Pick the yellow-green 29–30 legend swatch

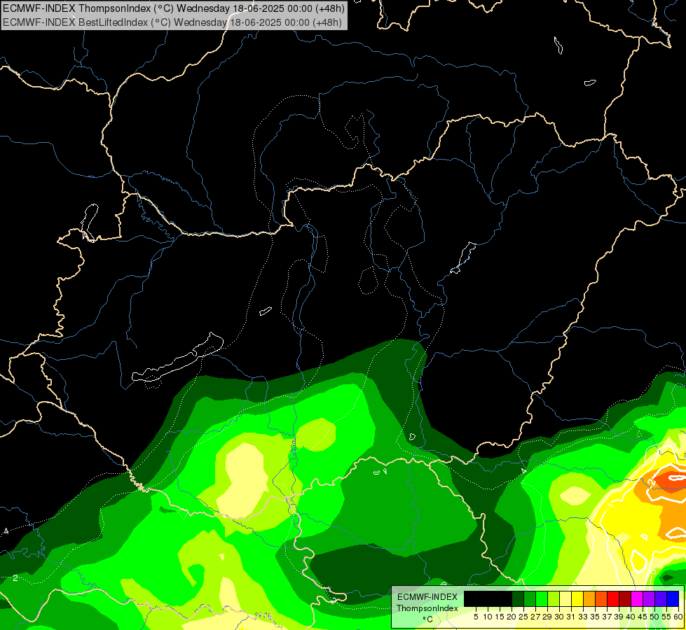point(554,598)
